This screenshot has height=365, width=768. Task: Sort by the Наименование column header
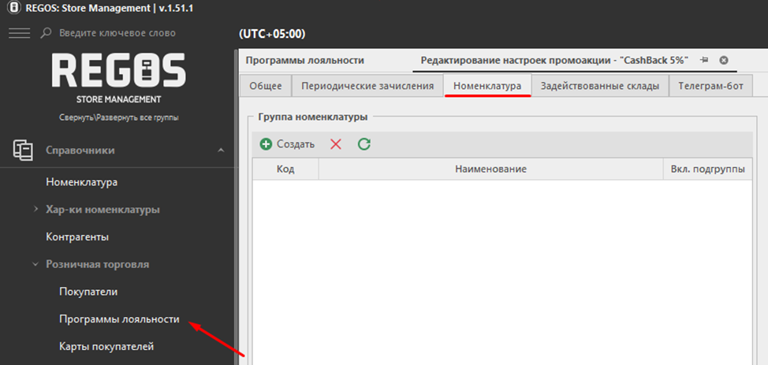(x=490, y=169)
